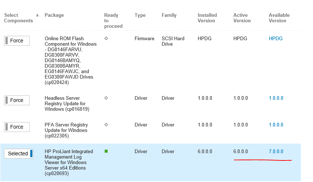Toggle Force for Headless Server Registry Update

click(17, 100)
